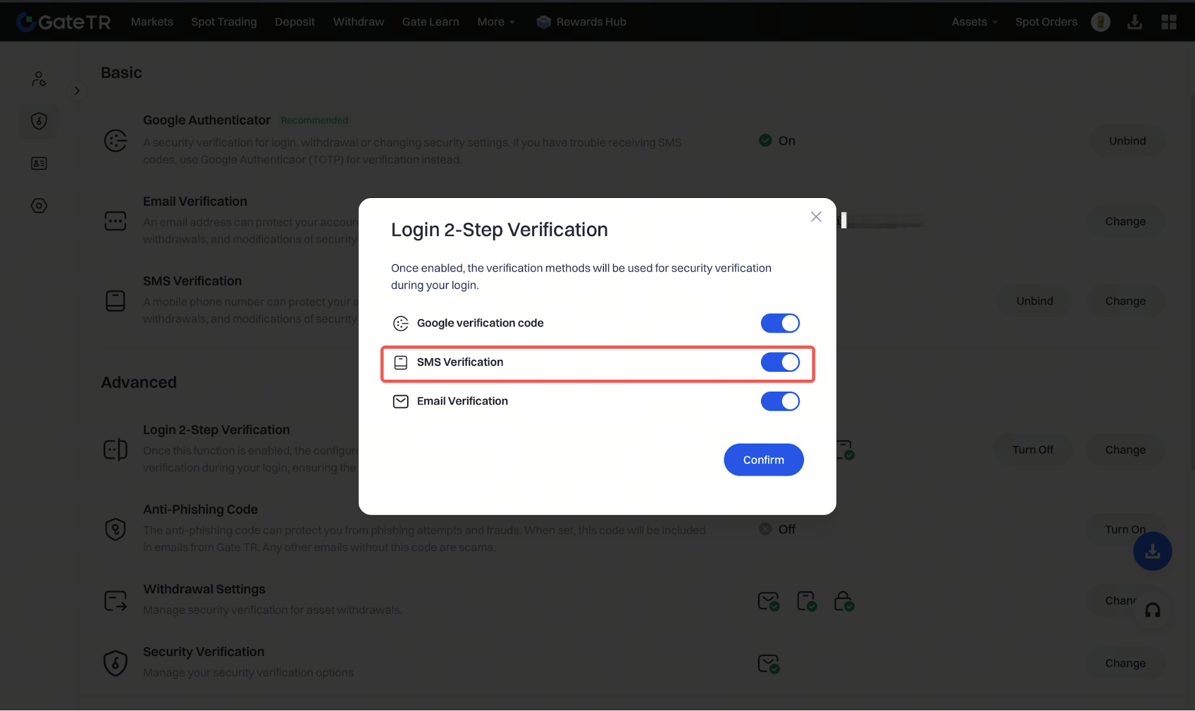Viewport: 1195px width, 711px height.
Task: Open identity verification sidebar icon
Action: pyautogui.click(x=39, y=163)
